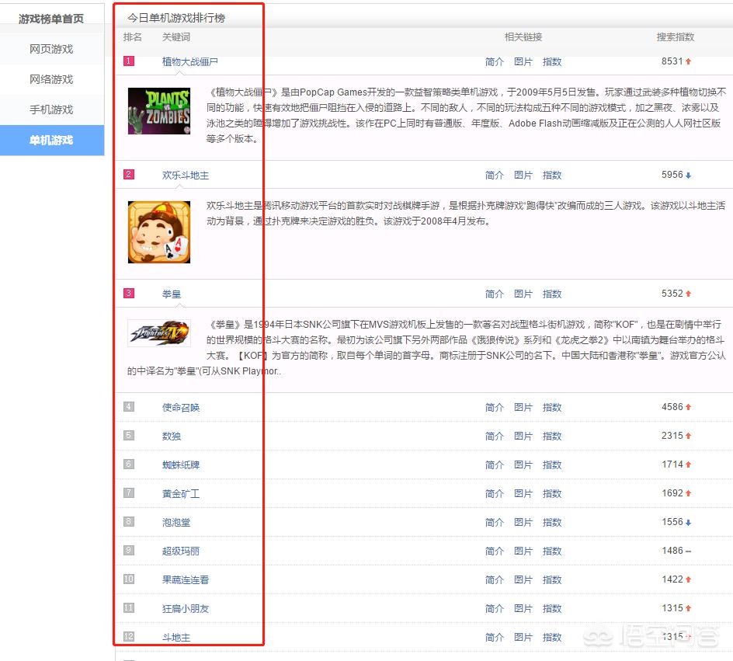Open 图片 link for 欢乐斗地主
This screenshot has height=661, width=733.
click(x=523, y=176)
